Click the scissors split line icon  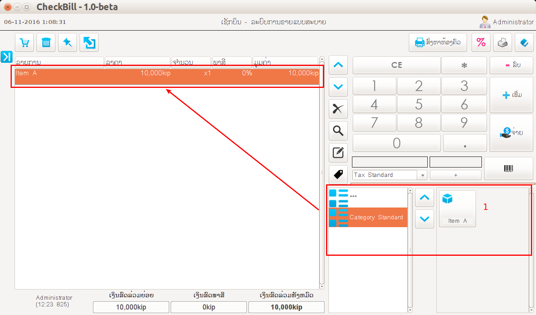[338, 109]
